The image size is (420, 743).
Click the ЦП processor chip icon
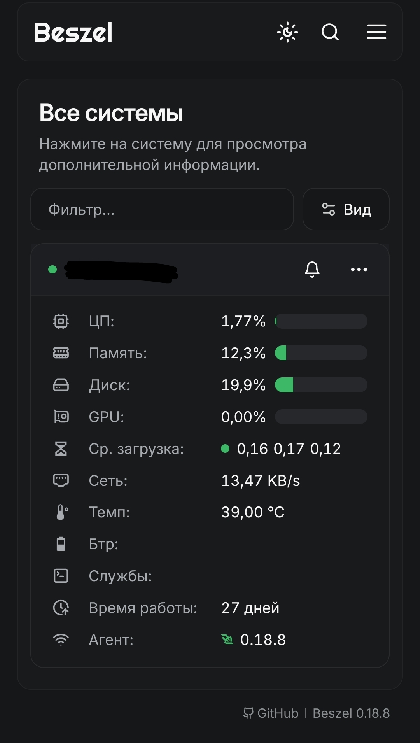point(61,321)
